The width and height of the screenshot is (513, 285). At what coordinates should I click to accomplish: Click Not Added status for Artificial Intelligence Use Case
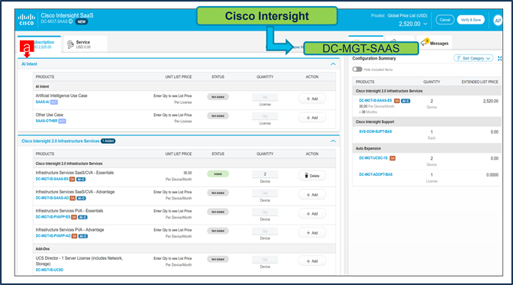point(218,97)
